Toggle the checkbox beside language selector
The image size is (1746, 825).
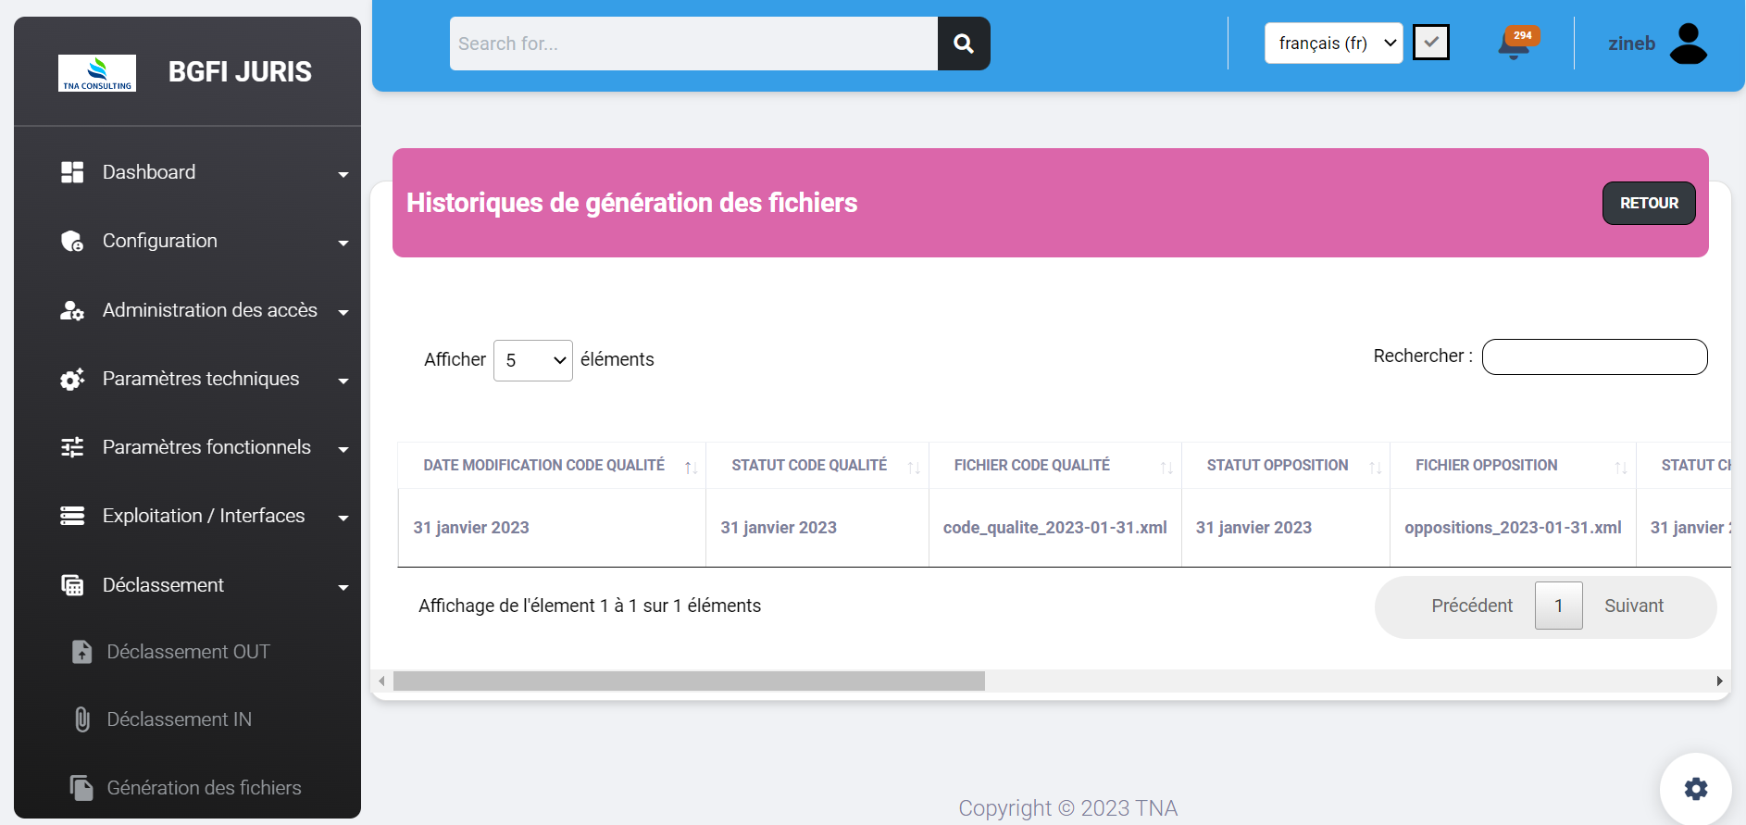[1430, 43]
